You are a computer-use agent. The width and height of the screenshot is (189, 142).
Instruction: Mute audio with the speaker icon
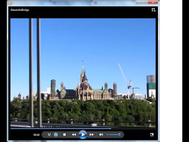(x=101, y=135)
